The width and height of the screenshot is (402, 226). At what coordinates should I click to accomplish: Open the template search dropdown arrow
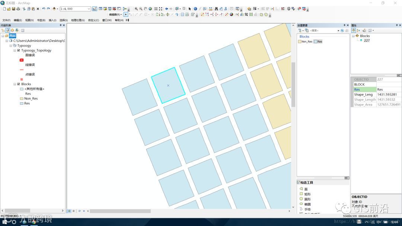coord(338,30)
